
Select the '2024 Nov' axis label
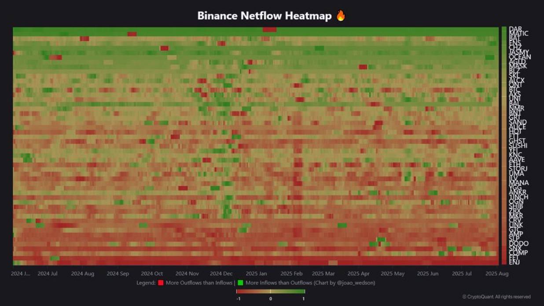point(187,273)
